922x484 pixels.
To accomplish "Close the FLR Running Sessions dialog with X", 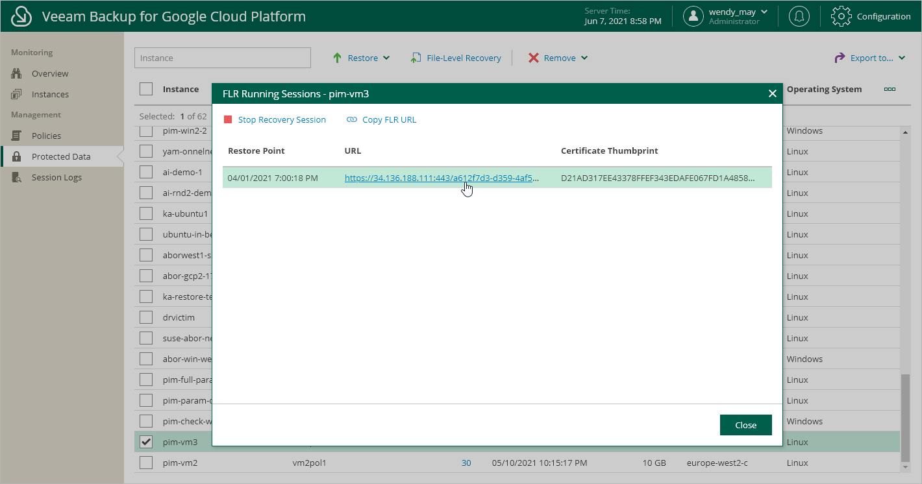I will tap(773, 93).
